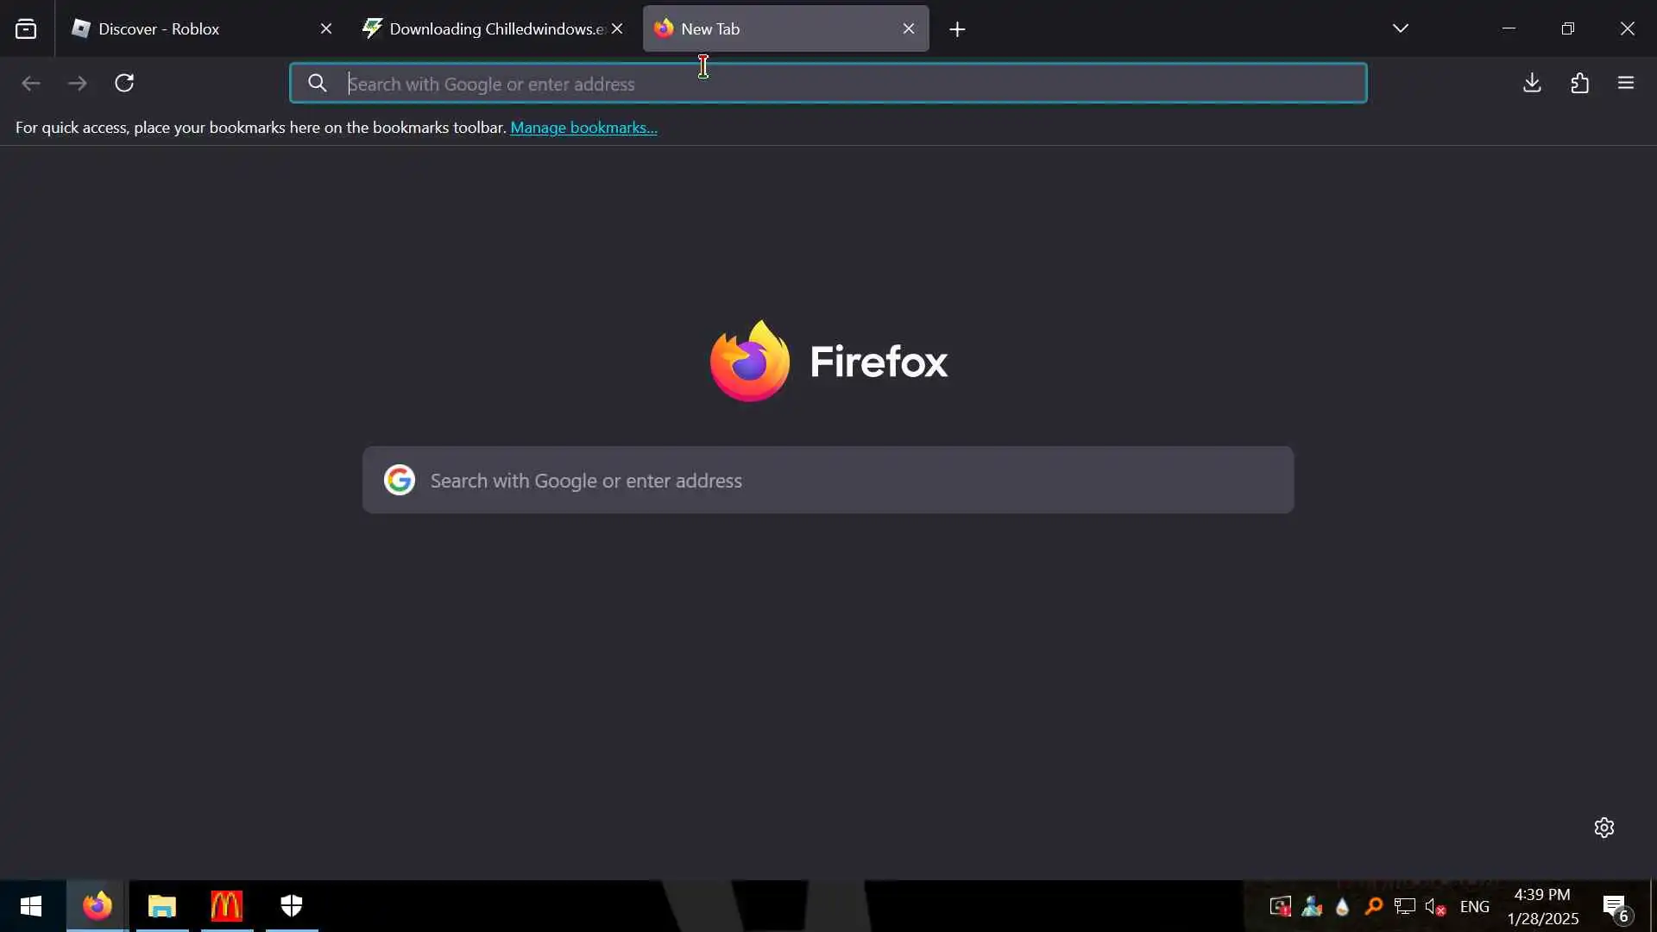Open the hamburger application menu
Screen dimensions: 1657x932
pyautogui.click(x=1626, y=83)
